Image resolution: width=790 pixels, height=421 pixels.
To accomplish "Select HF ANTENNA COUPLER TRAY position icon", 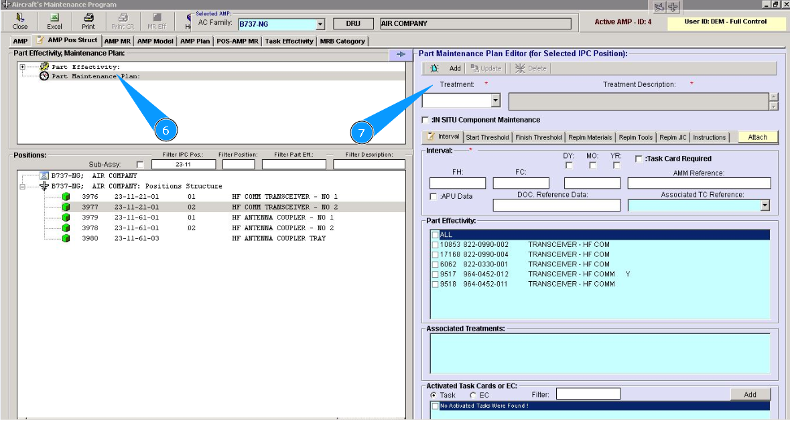I will coord(66,238).
